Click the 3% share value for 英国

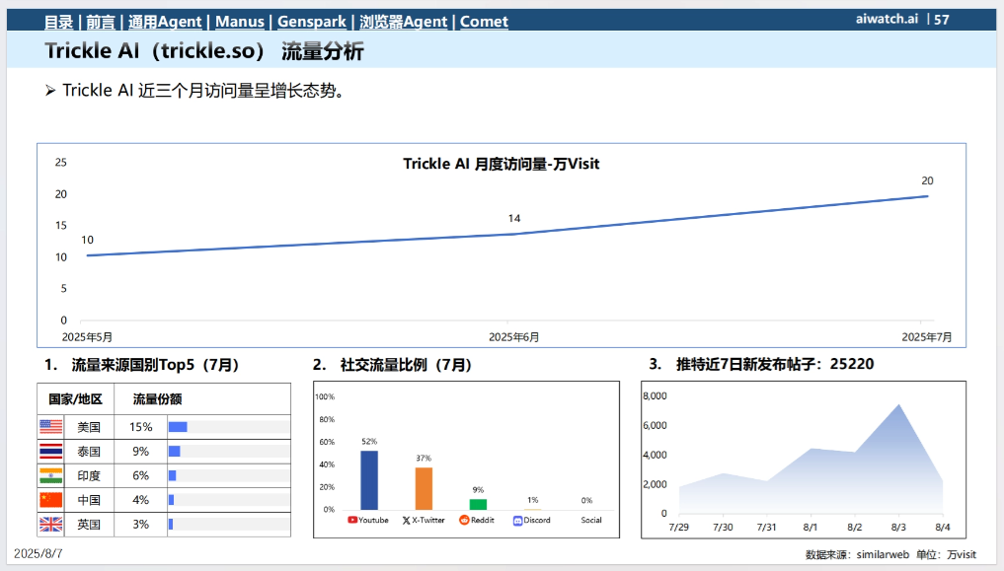coord(141,525)
